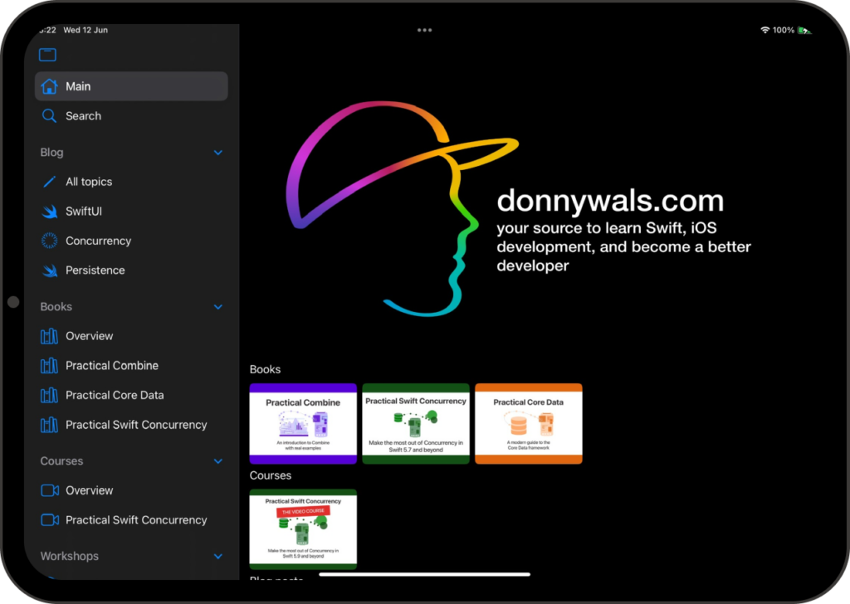Open Practical Swift Concurrency under Courses sidebar
This screenshot has width=850, height=604.
(131, 520)
